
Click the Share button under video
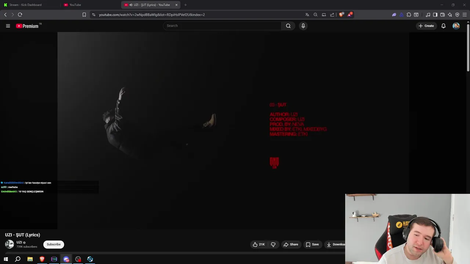click(x=291, y=244)
